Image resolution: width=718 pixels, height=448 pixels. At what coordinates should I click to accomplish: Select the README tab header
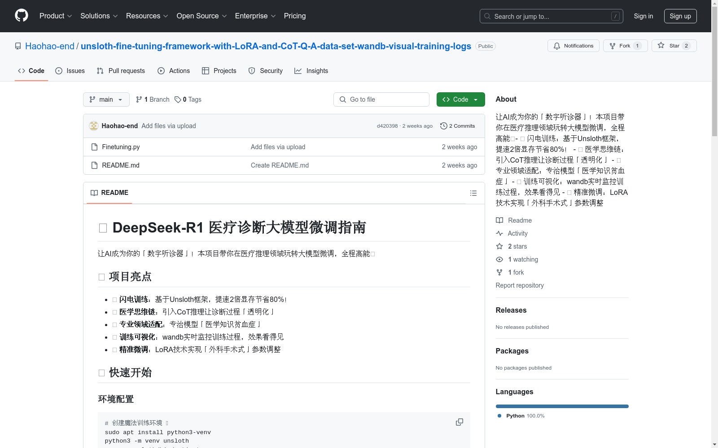(109, 193)
